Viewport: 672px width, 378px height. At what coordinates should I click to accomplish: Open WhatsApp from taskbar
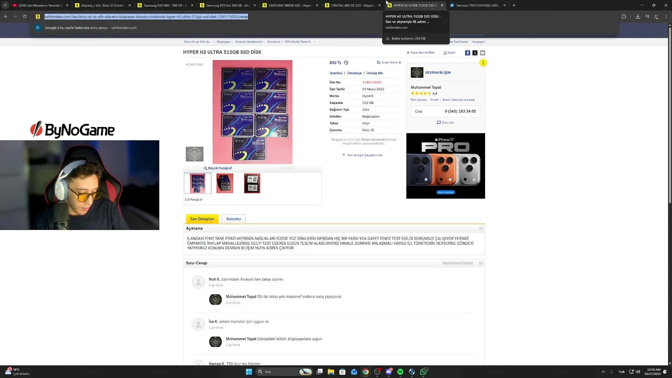[x=423, y=372]
